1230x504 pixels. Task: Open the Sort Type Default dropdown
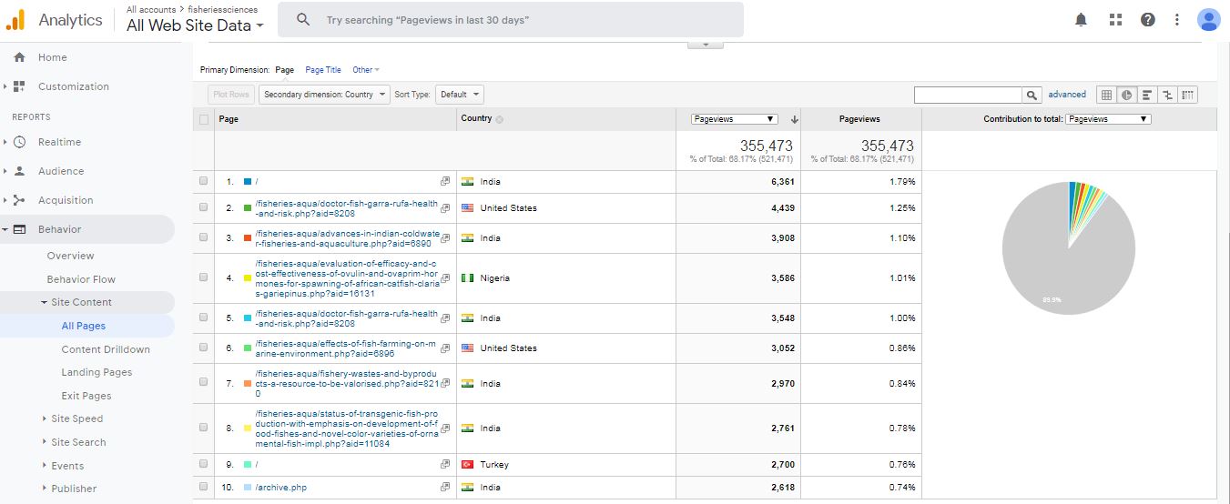(x=459, y=95)
